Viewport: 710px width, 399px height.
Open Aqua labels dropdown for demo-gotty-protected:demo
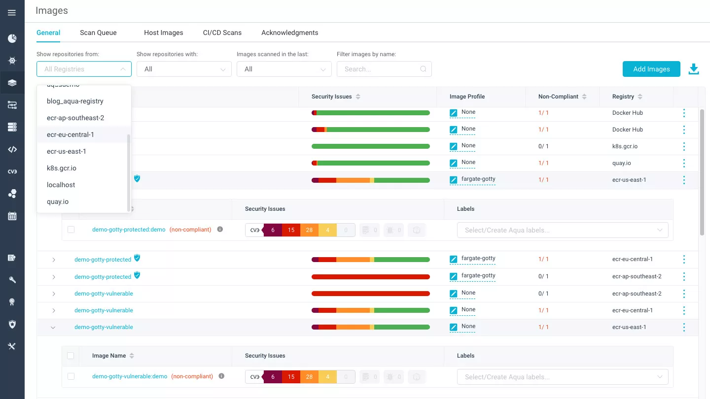pyautogui.click(x=562, y=230)
